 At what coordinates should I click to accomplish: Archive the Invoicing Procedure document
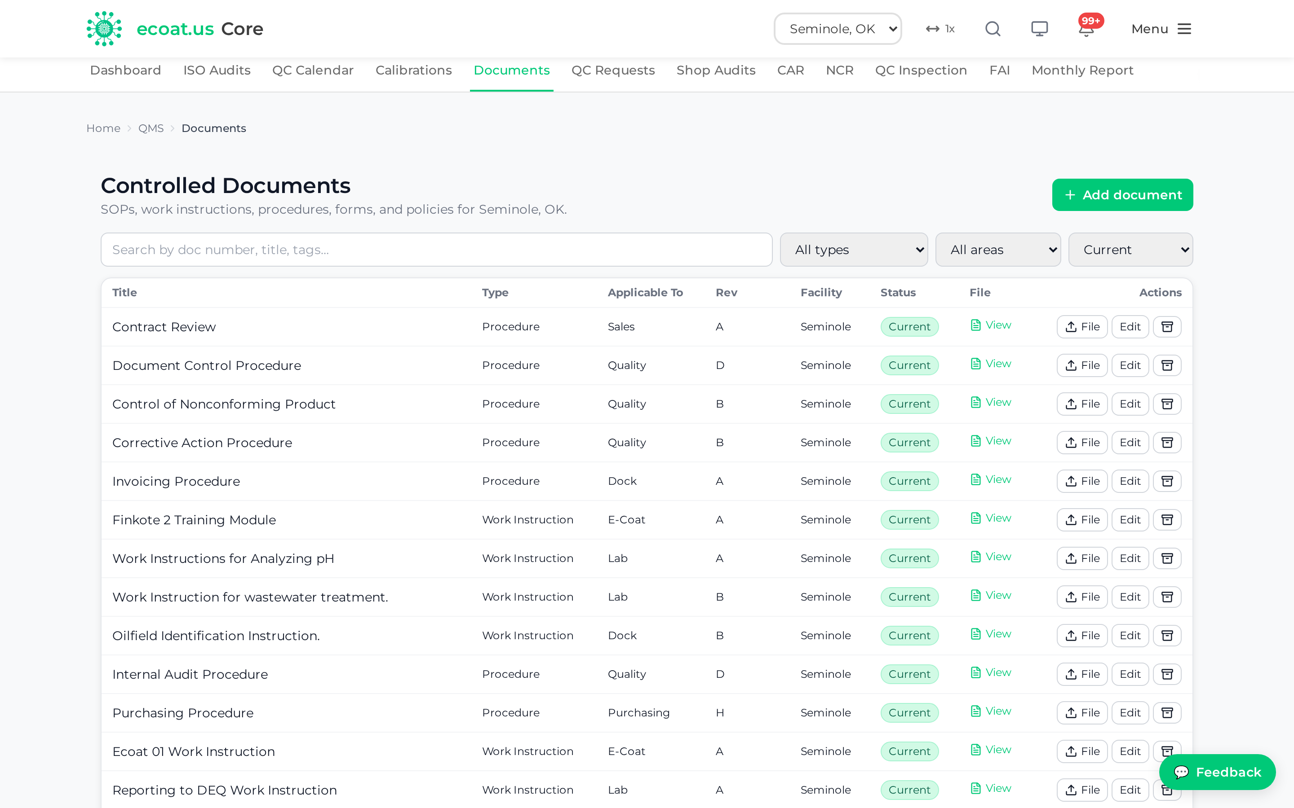(1167, 481)
